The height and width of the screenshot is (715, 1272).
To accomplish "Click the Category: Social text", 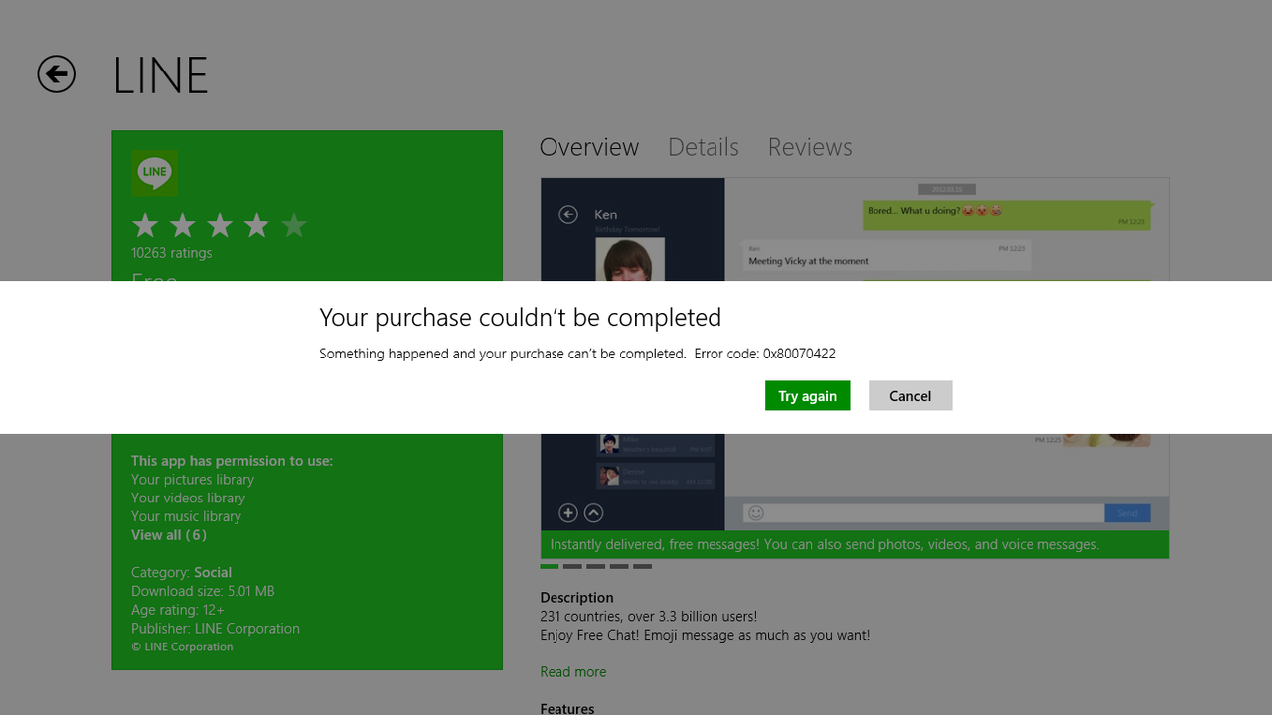I will [x=182, y=573].
